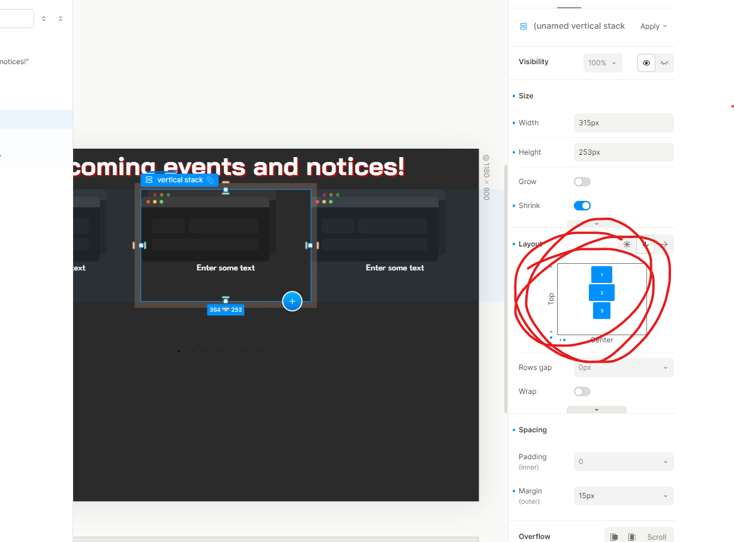Click the collapse-all arrows icon in left panel
The height and width of the screenshot is (542, 734).
point(61,19)
